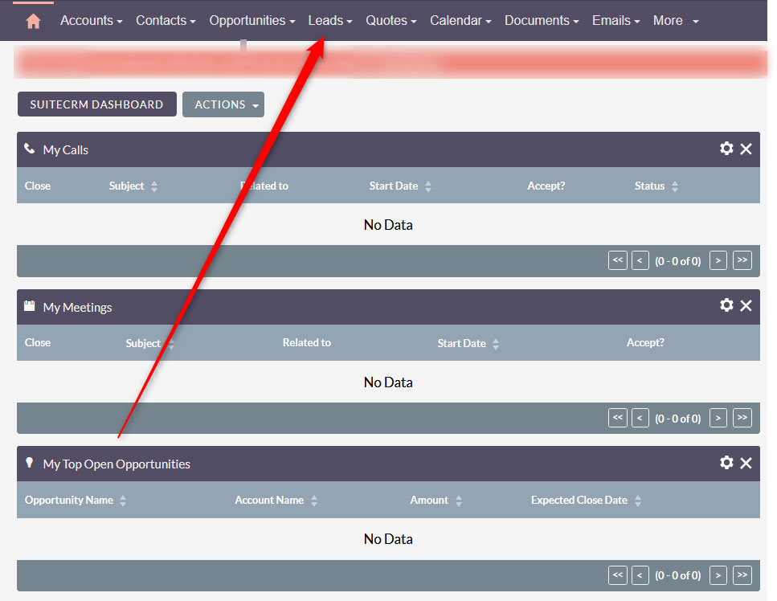Remove the My Calls dashlet with its X icon
Screen dimensions: 777x601
click(746, 149)
